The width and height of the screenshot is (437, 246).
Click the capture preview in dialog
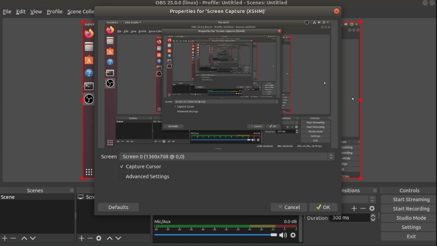[218, 84]
